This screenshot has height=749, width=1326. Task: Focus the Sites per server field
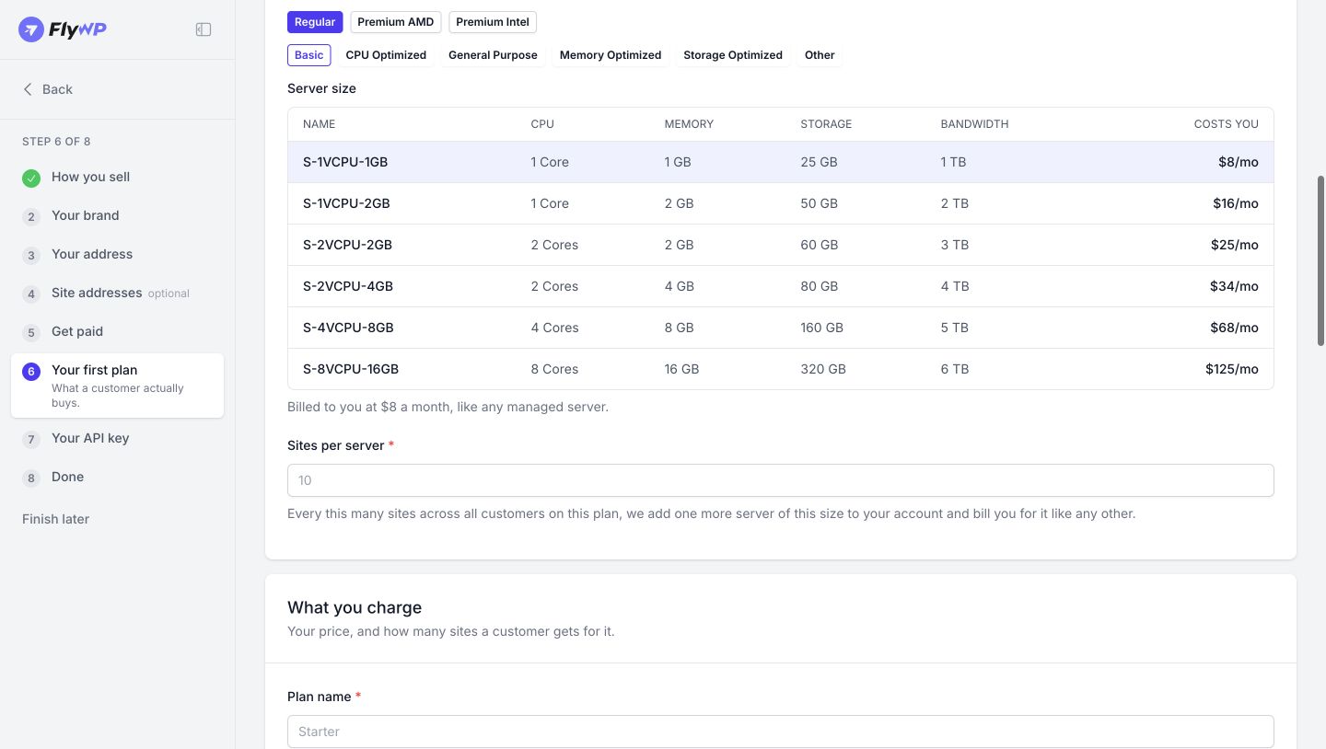(781, 480)
